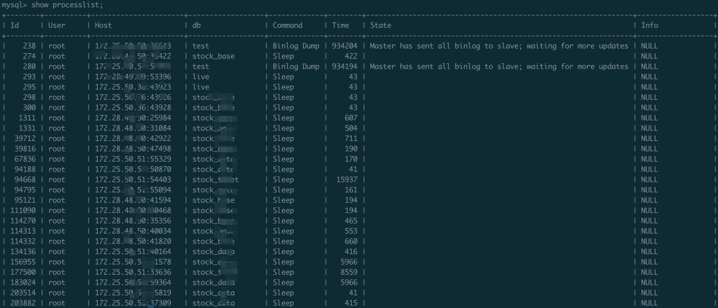Screen dimensions: 718x308
Task: Click the Info column header
Action: pyautogui.click(x=650, y=25)
